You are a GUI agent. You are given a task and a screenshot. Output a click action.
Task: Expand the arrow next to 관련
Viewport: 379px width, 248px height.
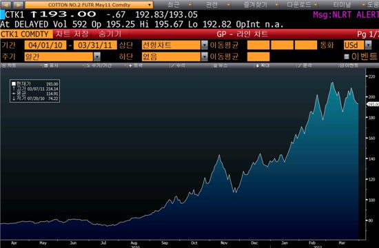pyautogui.click(x=229, y=5)
